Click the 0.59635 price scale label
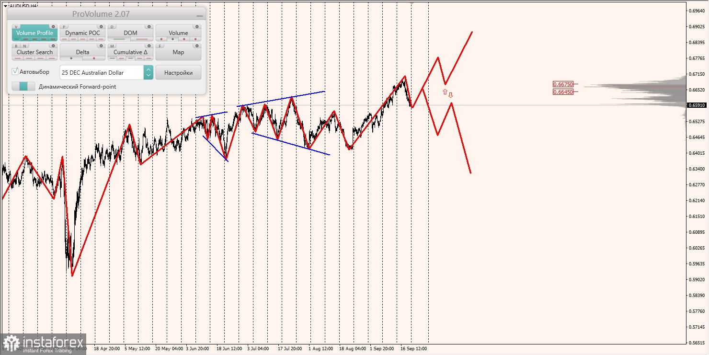The height and width of the screenshot is (355, 709). [697, 263]
